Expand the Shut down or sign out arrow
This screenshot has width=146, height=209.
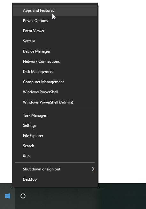point(93,169)
